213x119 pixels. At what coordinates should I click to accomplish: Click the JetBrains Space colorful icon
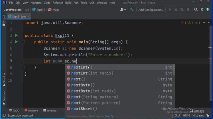[x=208, y=10]
